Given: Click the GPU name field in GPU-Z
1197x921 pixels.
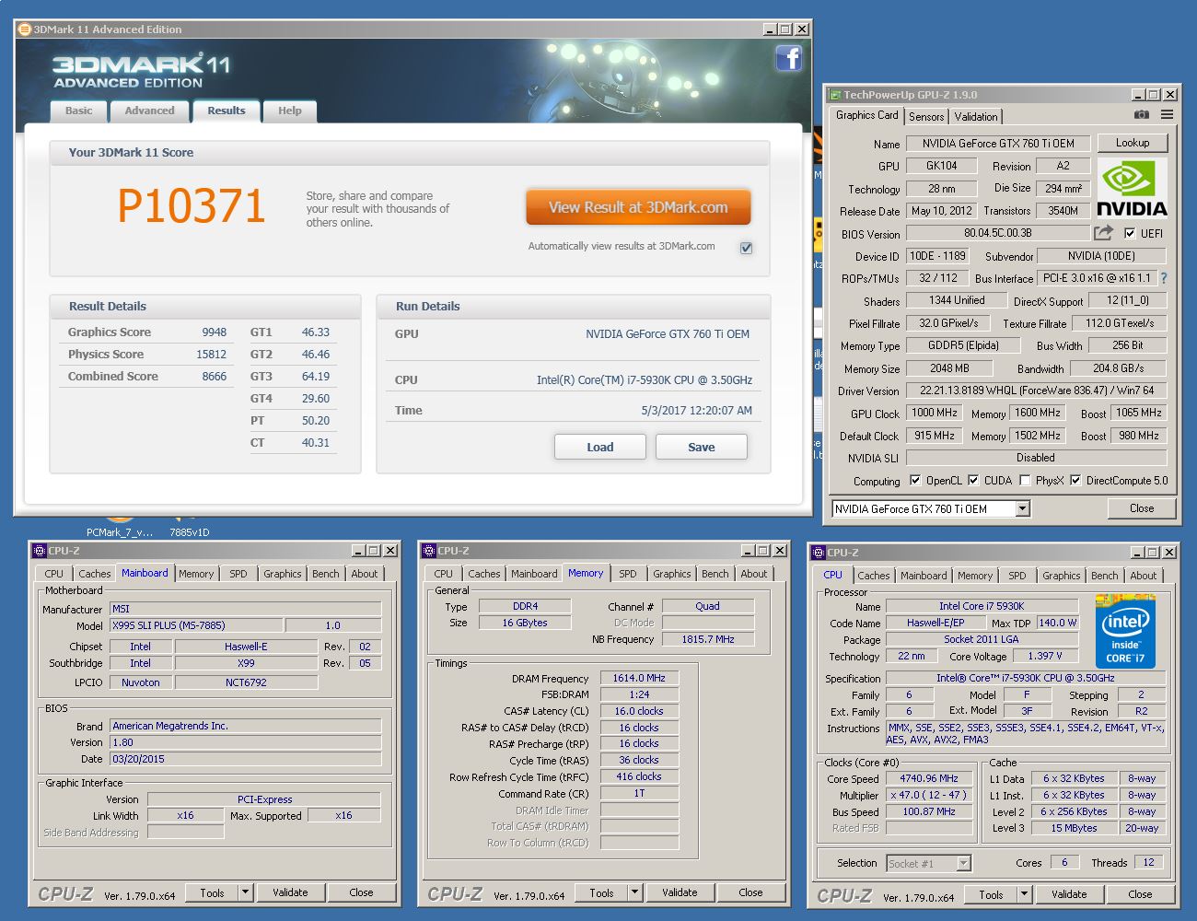Looking at the screenshot, I should coord(998,144).
